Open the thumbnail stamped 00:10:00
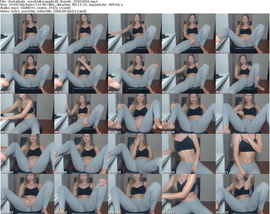 click(x=189, y=194)
